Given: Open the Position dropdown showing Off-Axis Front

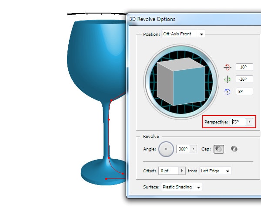Looking at the screenshot, I should click(183, 34).
